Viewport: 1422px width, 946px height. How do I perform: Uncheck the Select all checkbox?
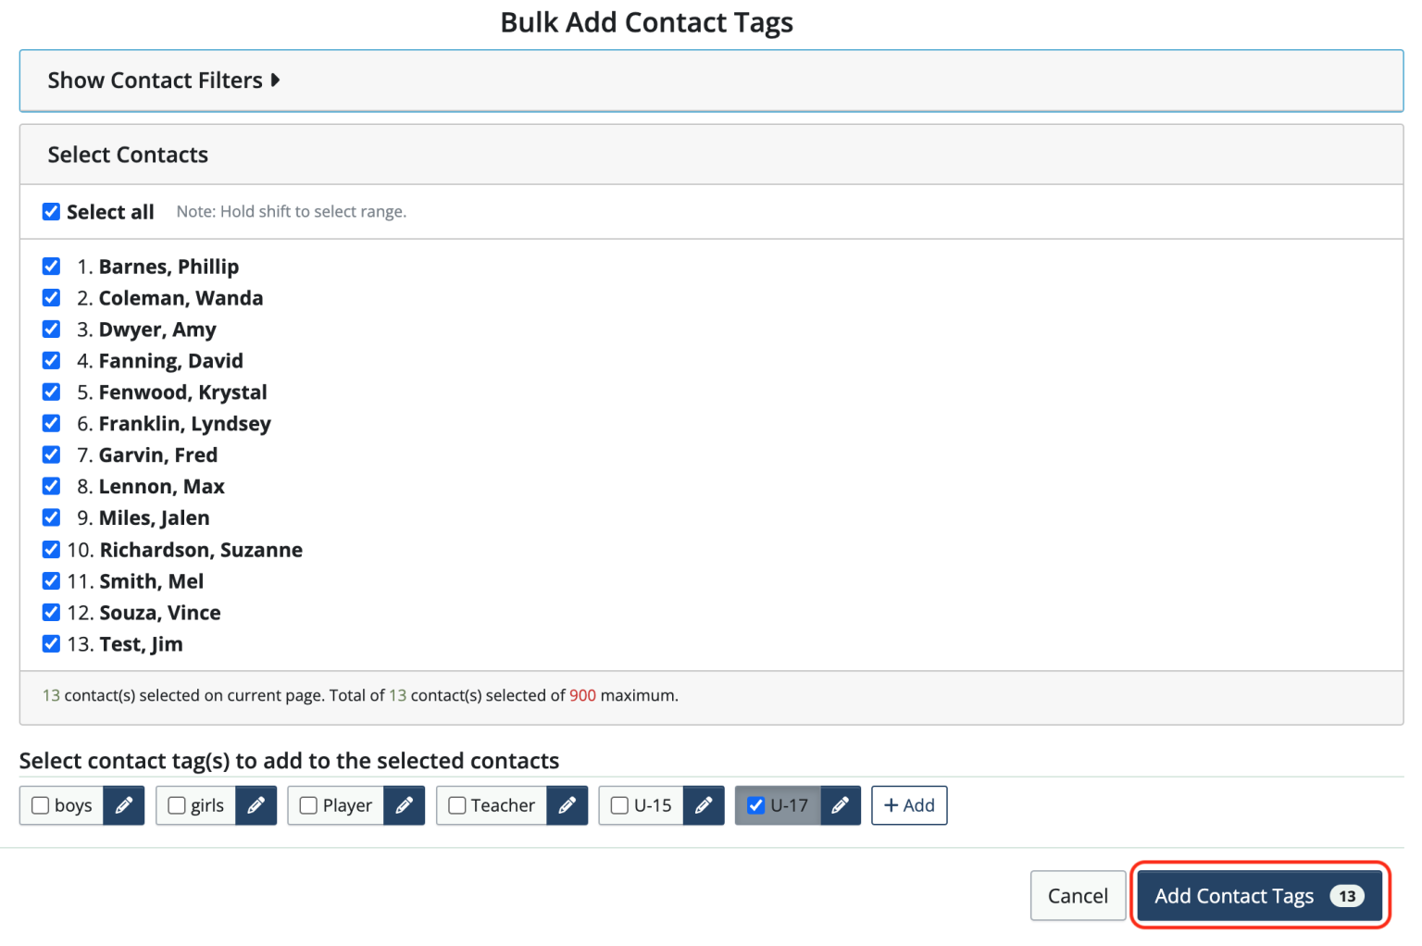pos(51,211)
